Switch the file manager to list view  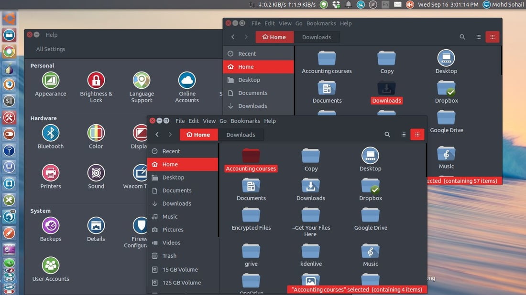pyautogui.click(x=403, y=135)
